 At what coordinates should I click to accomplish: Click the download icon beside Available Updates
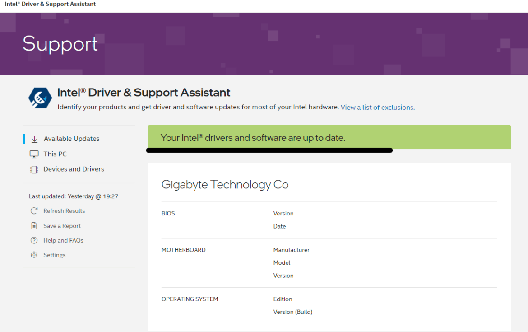[34, 139]
